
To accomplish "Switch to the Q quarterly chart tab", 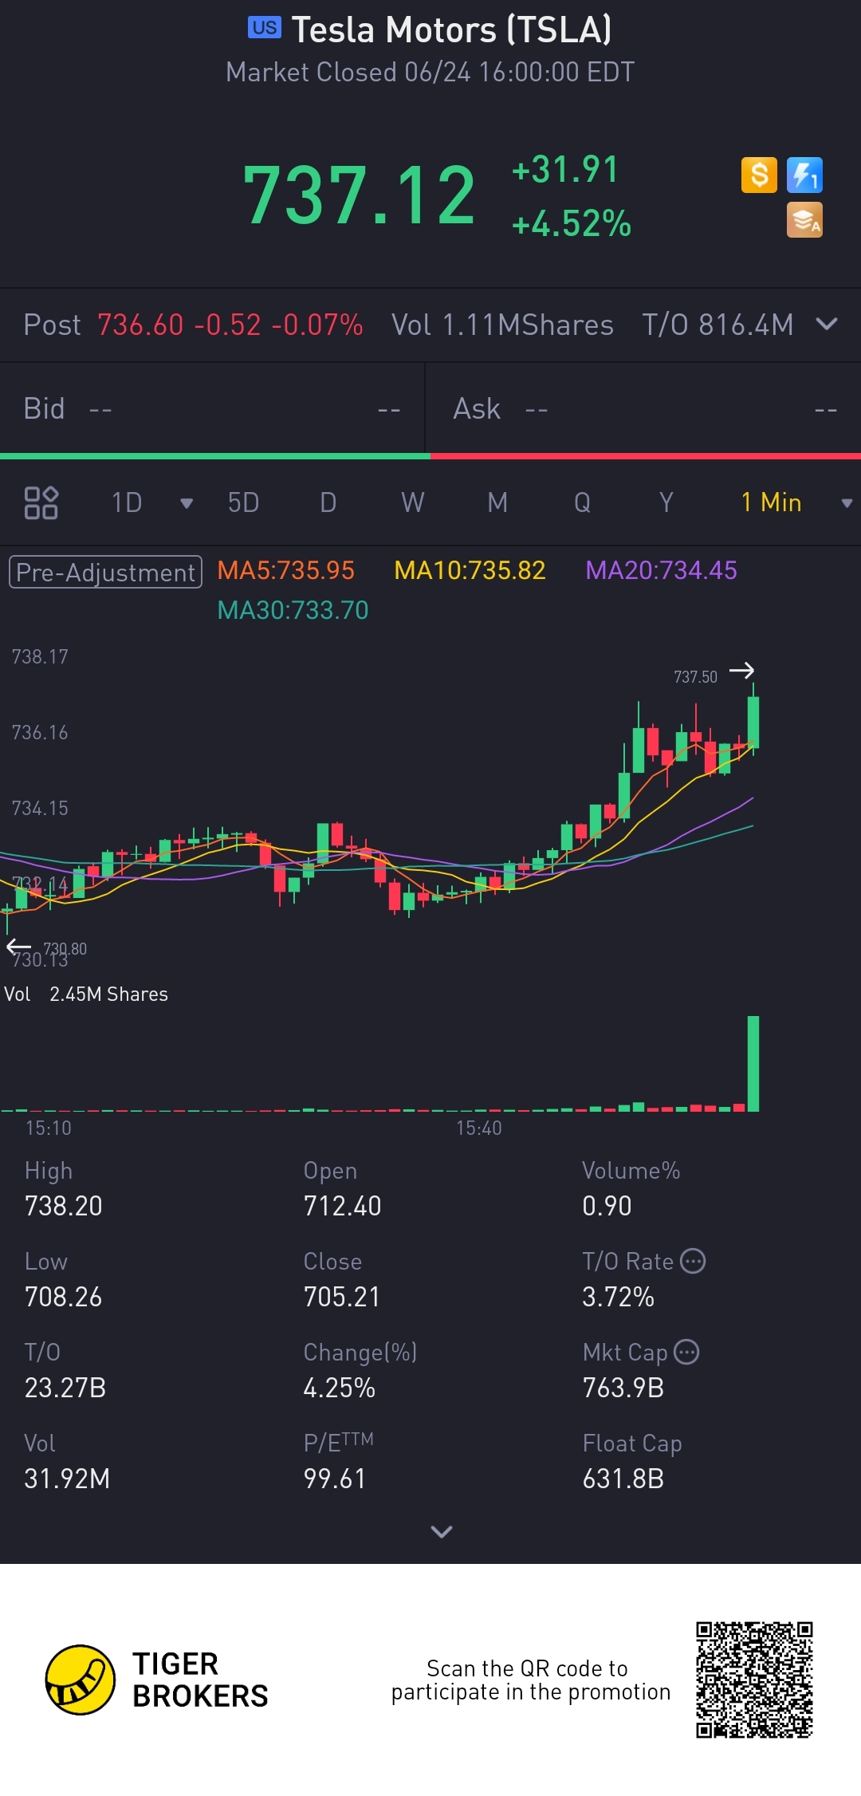I will (x=582, y=502).
